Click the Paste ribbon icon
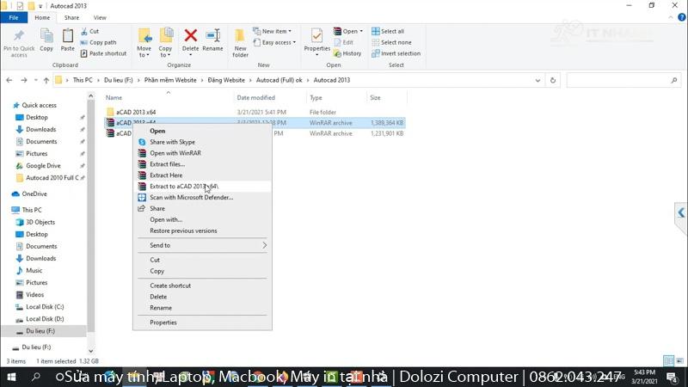 [x=68, y=36]
